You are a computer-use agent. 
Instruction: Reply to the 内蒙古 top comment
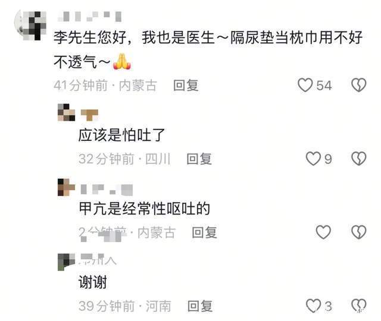point(186,86)
